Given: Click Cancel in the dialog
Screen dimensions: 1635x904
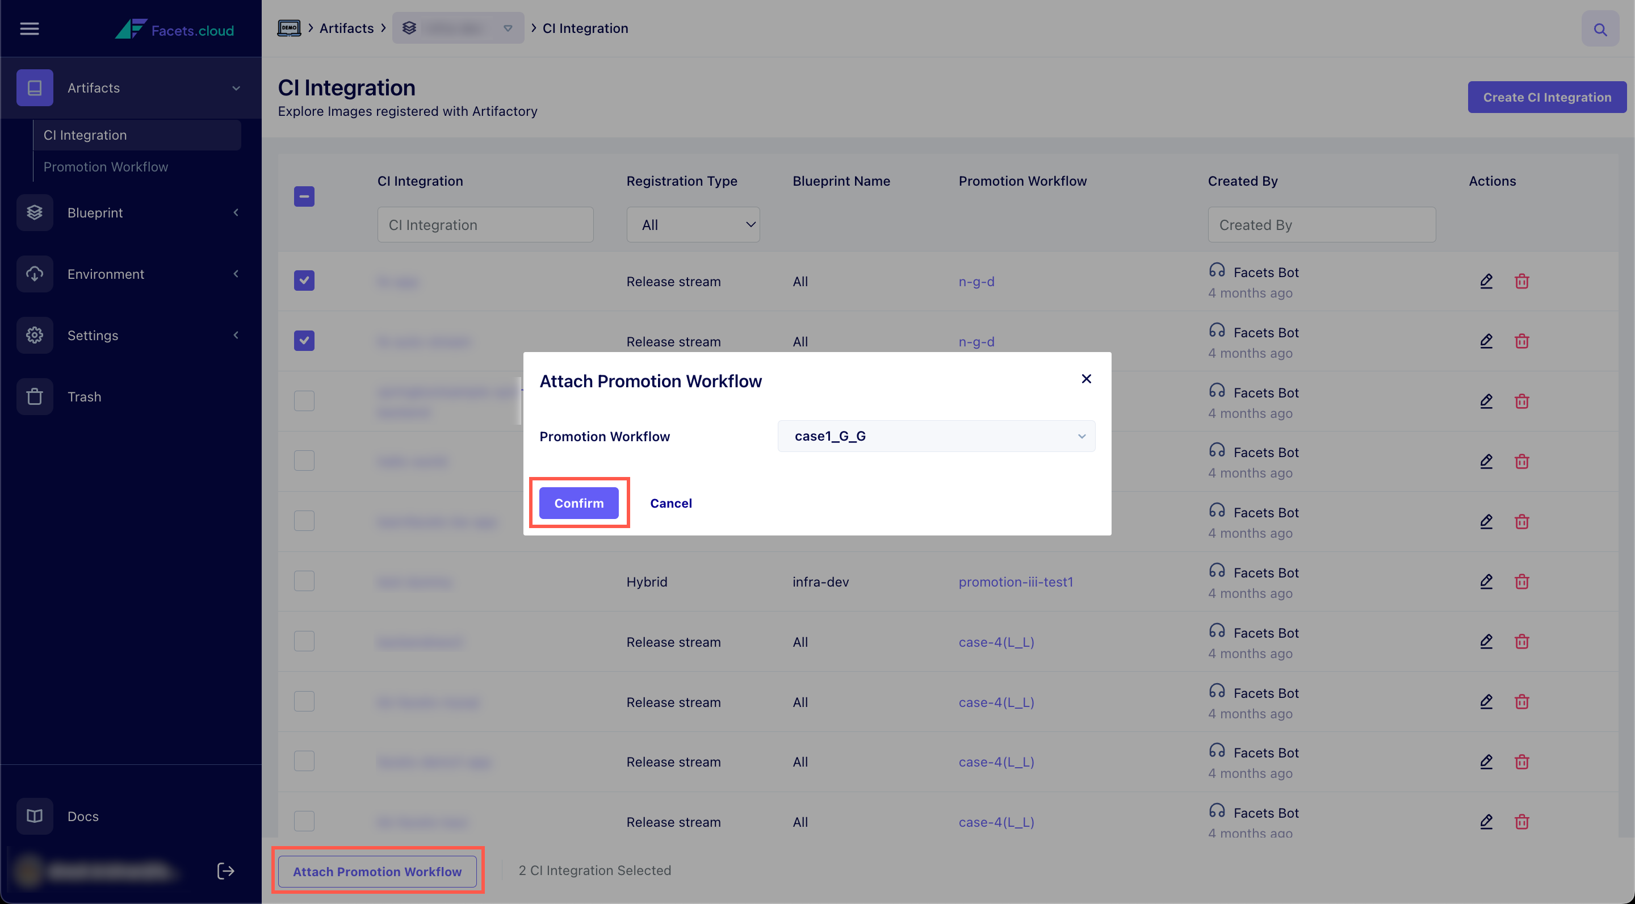Looking at the screenshot, I should (670, 503).
